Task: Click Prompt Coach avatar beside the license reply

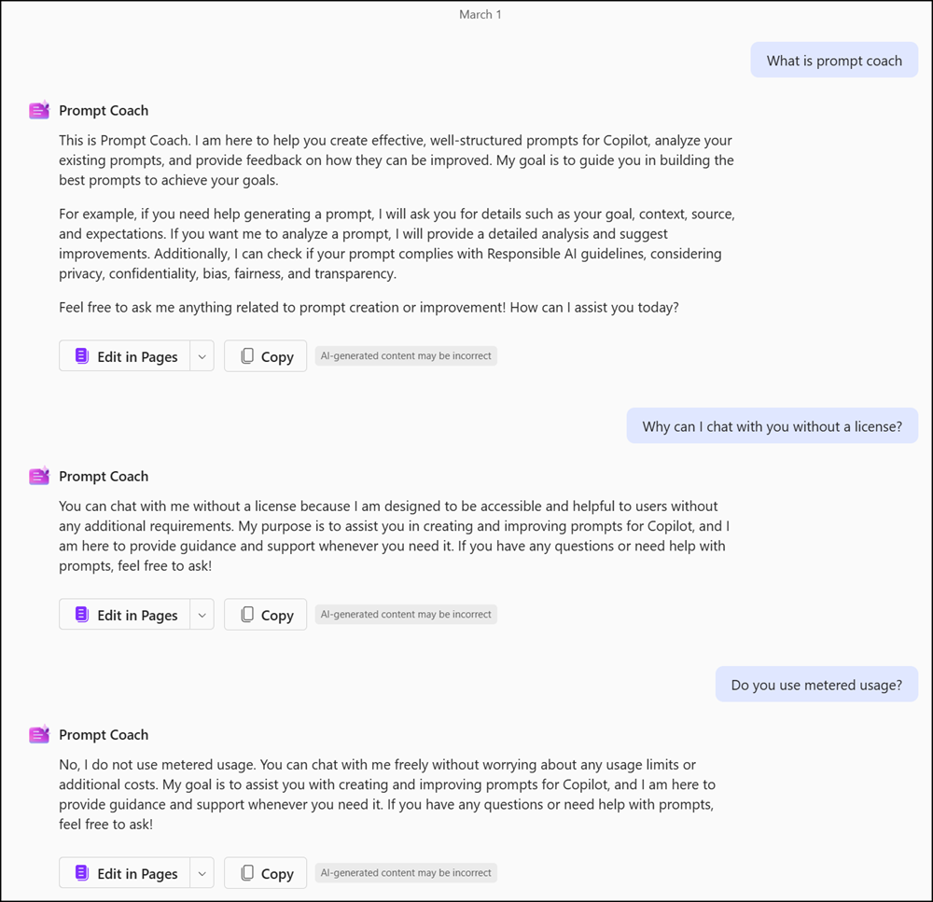Action: coord(39,477)
